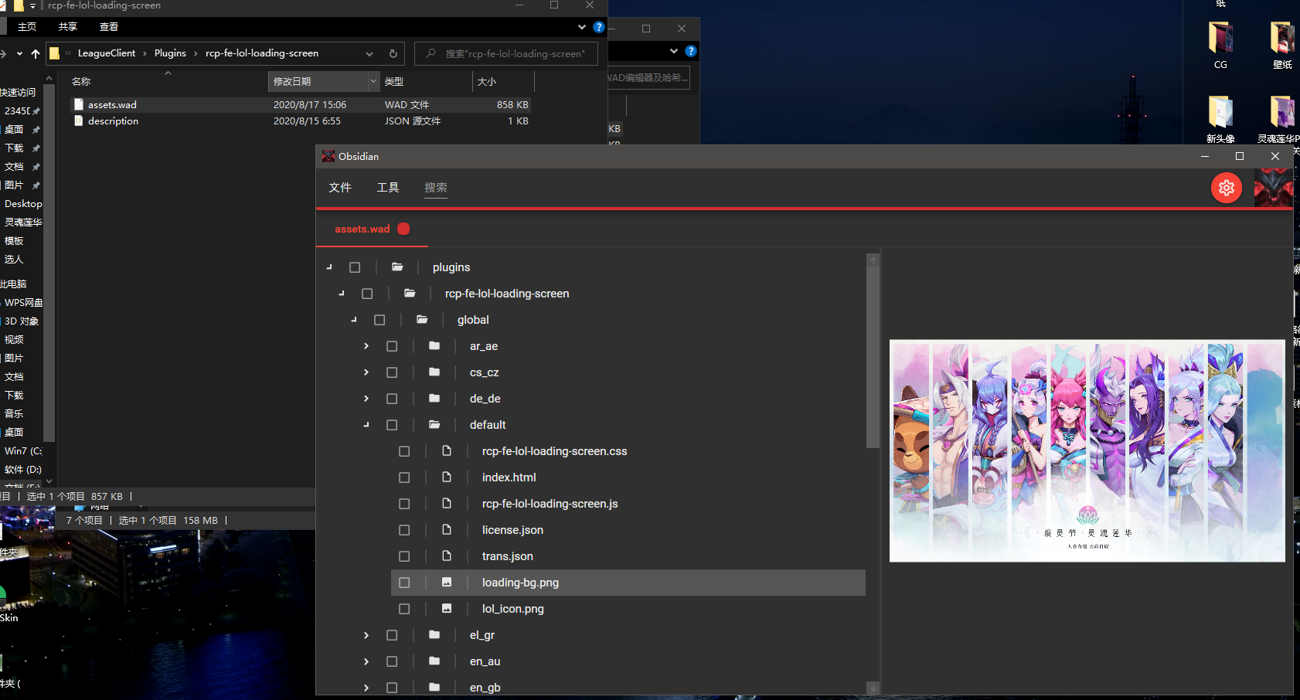The width and height of the screenshot is (1300, 700).
Task: Expand the el_gr folder
Action: point(366,635)
